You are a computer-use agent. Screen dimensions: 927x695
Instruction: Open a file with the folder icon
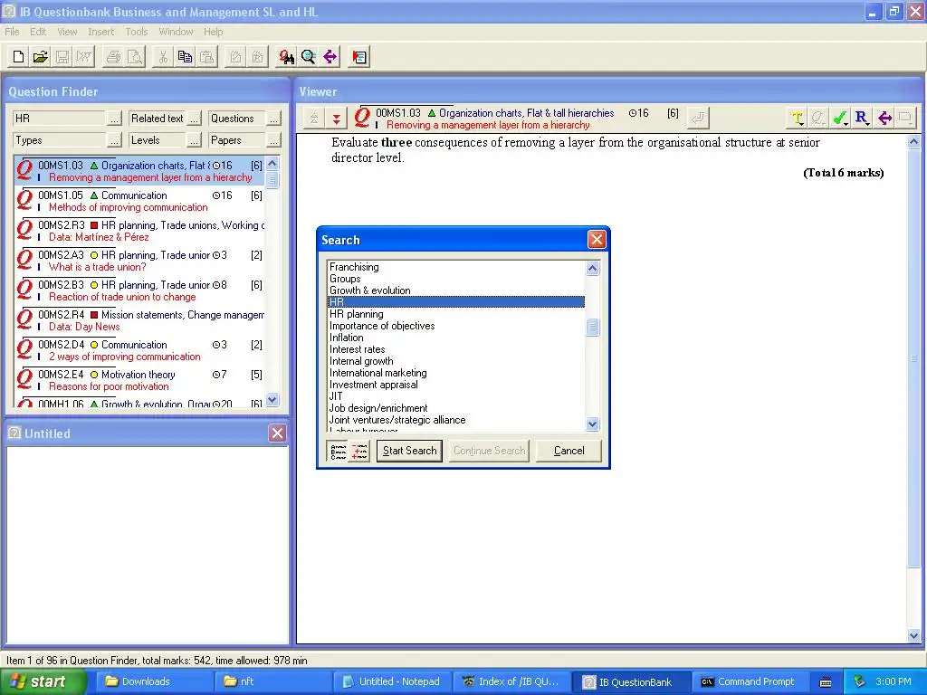[x=40, y=57]
